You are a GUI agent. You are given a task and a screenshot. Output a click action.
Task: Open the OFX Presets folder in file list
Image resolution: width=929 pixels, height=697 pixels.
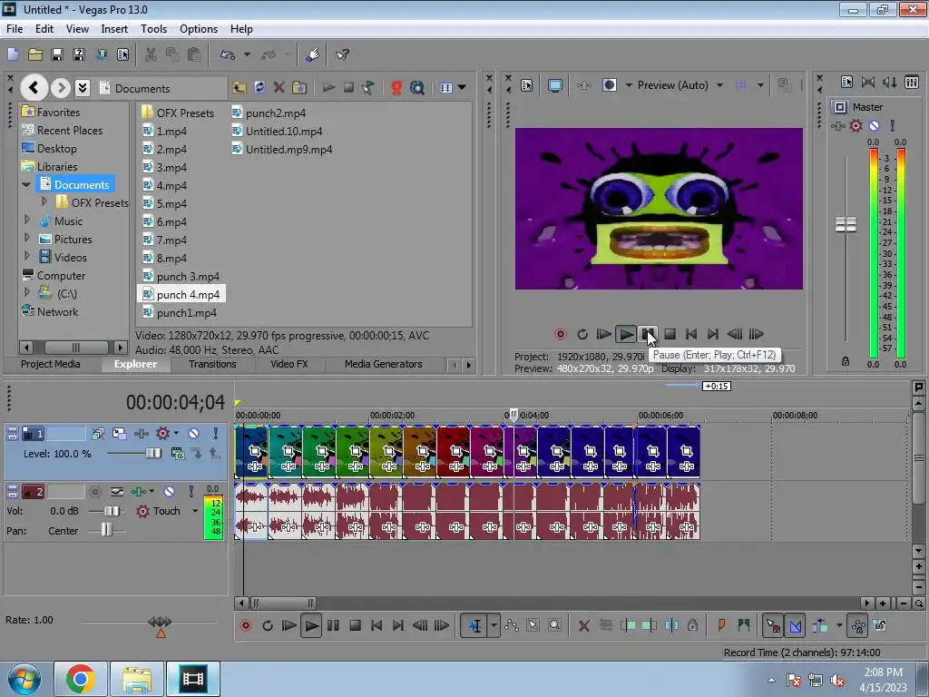tap(177, 113)
